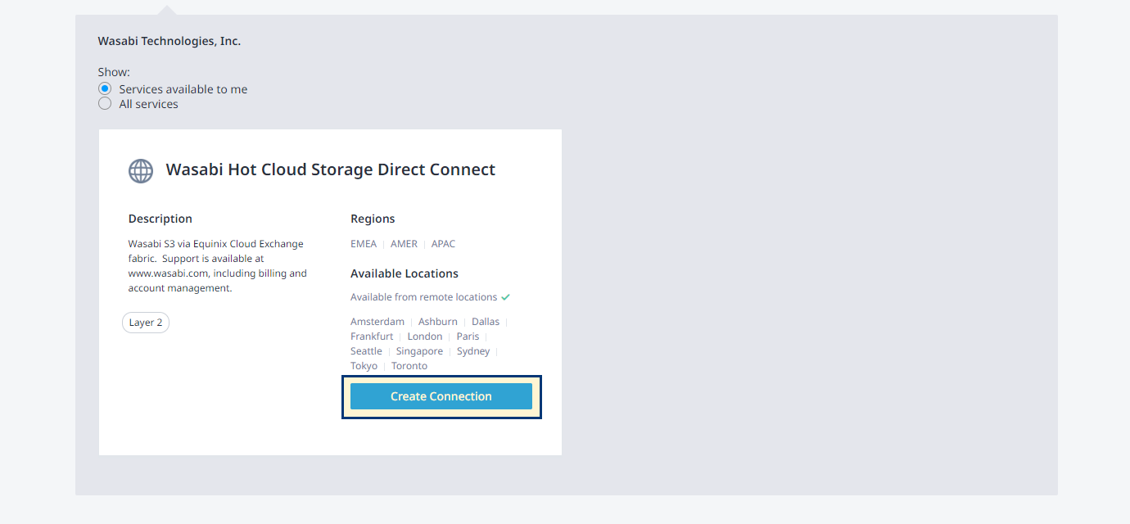Click the Create Connection button
Viewport: 1130px width, 524px height.
pyautogui.click(x=441, y=396)
